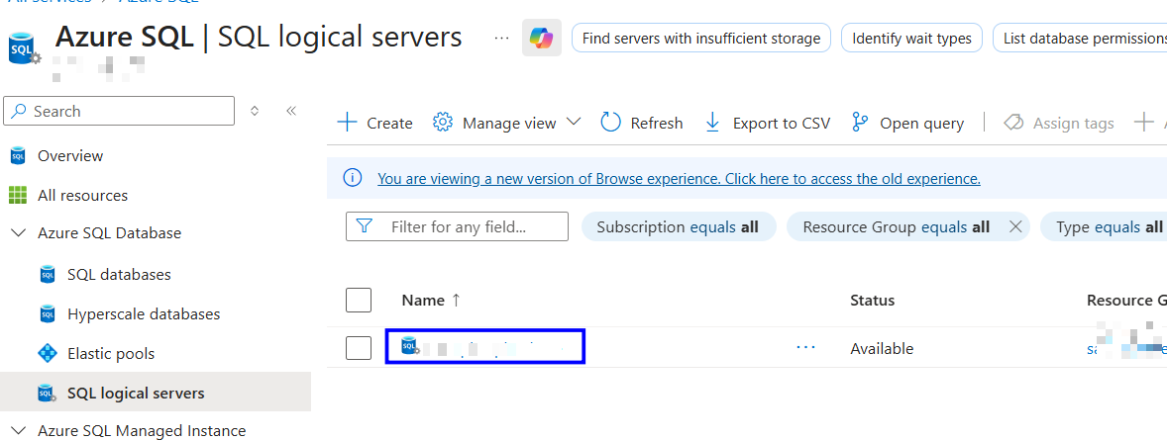
Task: Click the Open query label
Action: tap(921, 124)
